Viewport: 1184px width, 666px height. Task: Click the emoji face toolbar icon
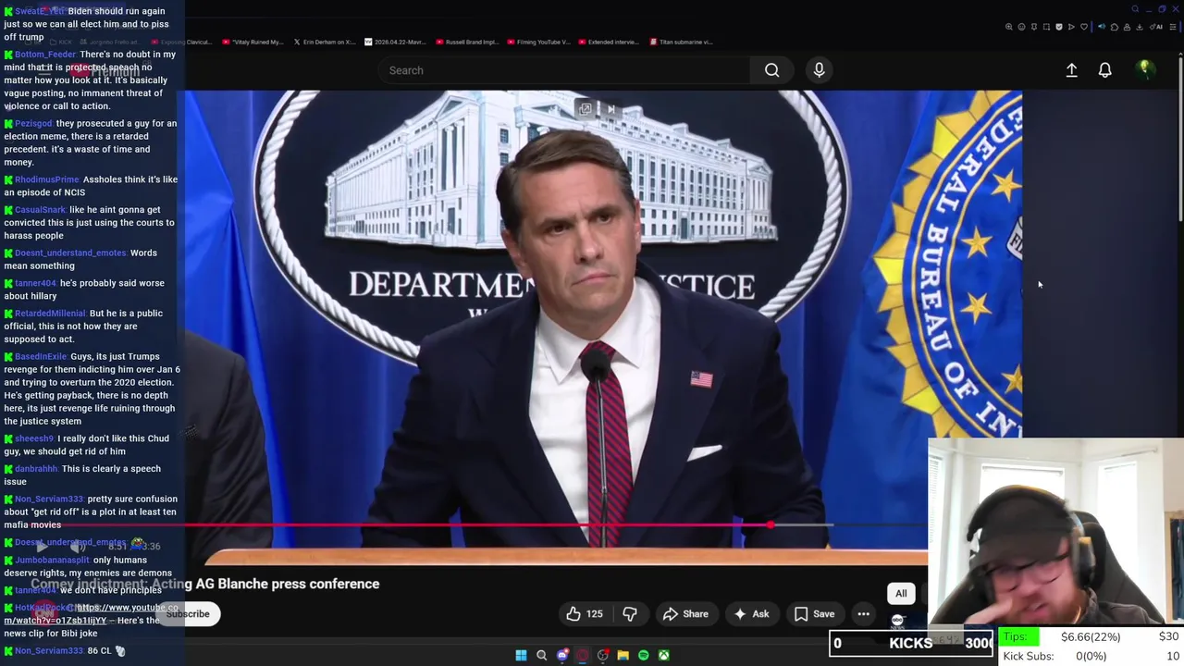coord(1021,27)
